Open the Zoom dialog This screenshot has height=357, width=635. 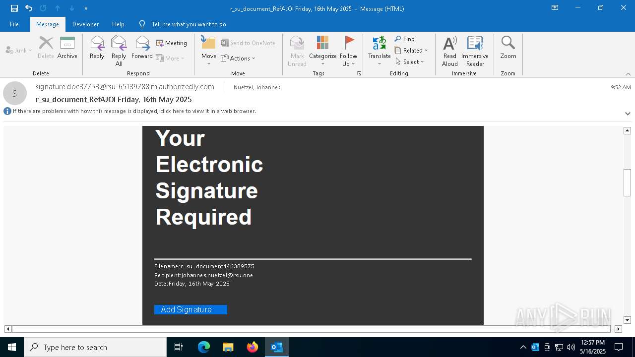(x=508, y=48)
